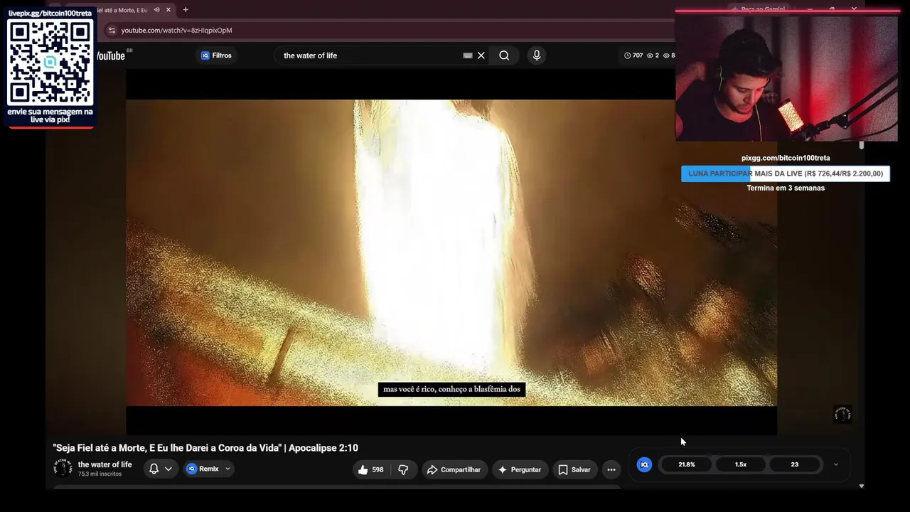Click the 'Termina em 3 semanas' text
910x512 pixels.
click(x=786, y=188)
